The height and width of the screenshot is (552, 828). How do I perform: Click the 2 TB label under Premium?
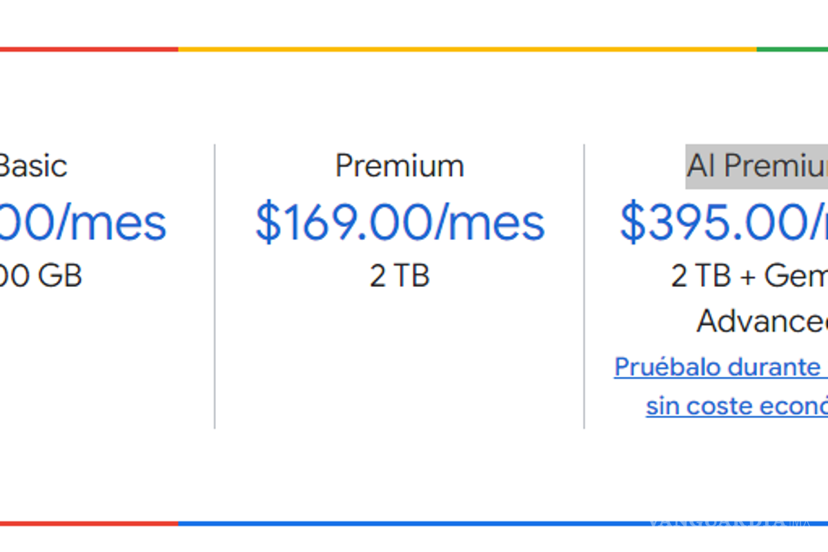tap(400, 276)
